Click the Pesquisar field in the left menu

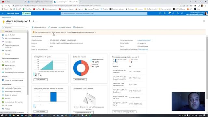(x=14, y=28)
